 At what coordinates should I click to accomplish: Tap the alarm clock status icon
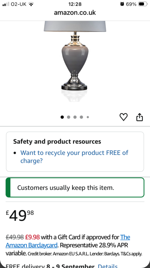click(122, 4)
